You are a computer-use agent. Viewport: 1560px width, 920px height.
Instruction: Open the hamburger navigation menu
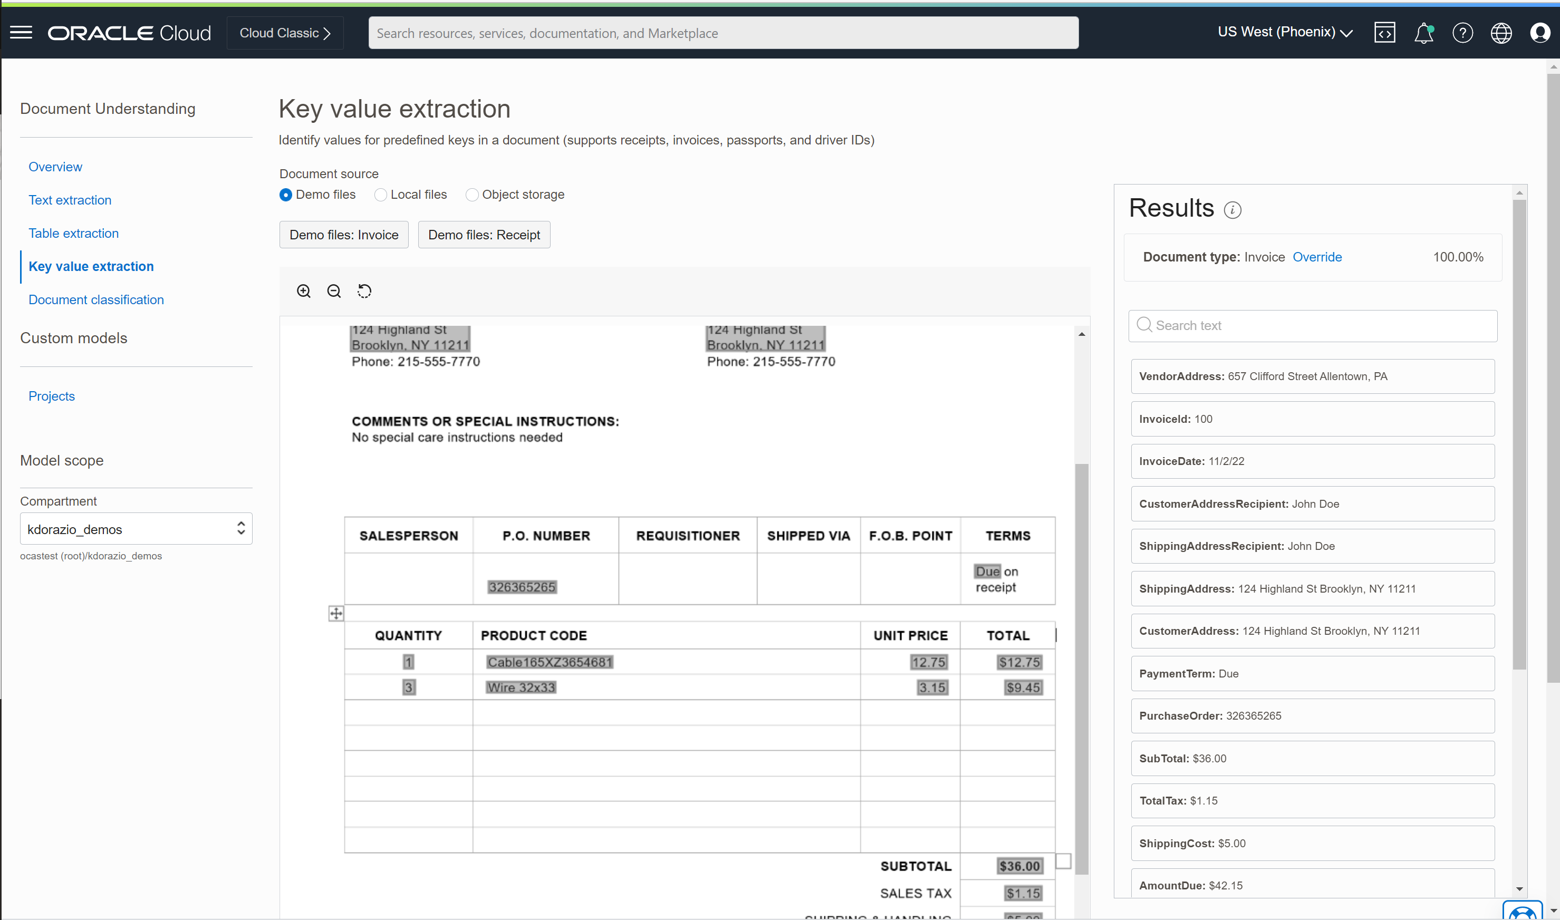21,32
